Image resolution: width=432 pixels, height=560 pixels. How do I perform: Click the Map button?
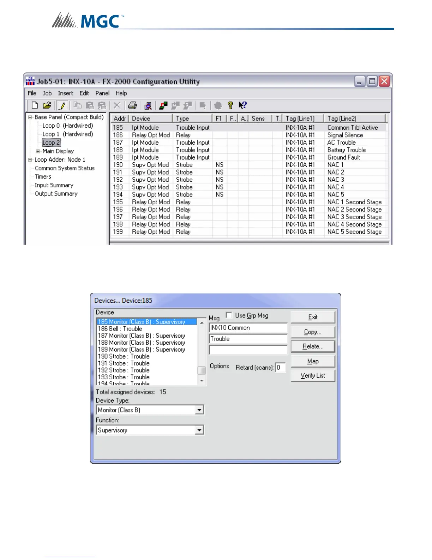pos(313,361)
